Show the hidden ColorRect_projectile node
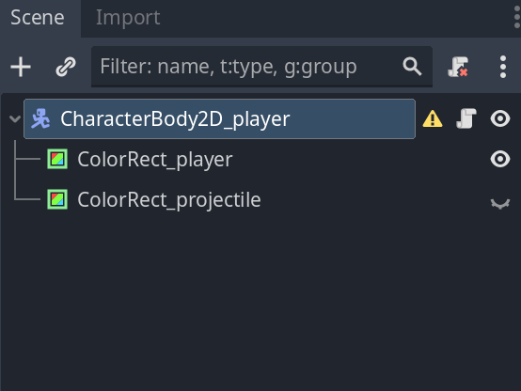The height and width of the screenshot is (391, 521). pyautogui.click(x=500, y=203)
